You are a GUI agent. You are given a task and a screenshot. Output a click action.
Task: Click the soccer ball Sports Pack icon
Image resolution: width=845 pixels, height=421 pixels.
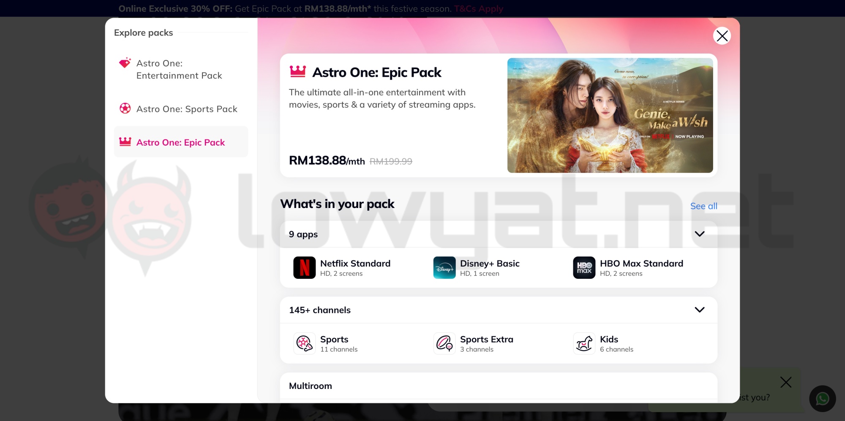tap(125, 109)
